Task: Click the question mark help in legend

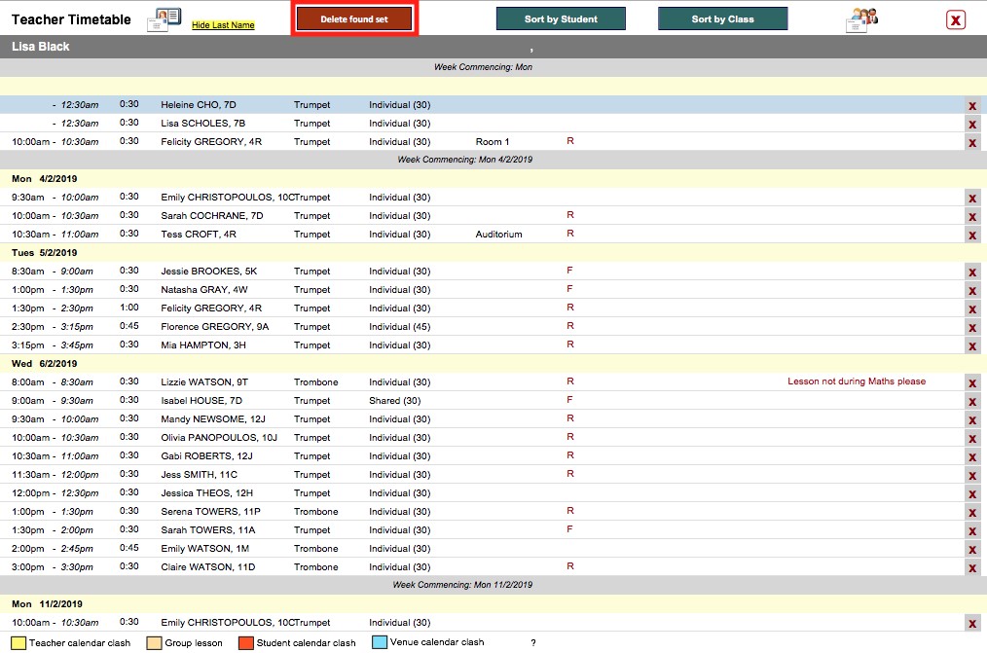Action: [533, 643]
